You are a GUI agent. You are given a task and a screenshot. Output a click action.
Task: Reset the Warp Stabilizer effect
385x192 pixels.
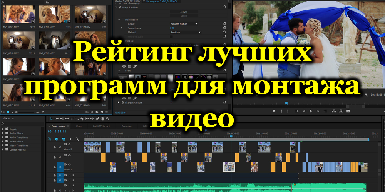click(225, 7)
